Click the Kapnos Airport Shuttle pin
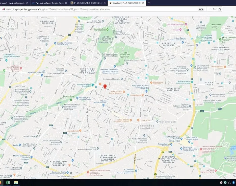 coord(195,67)
